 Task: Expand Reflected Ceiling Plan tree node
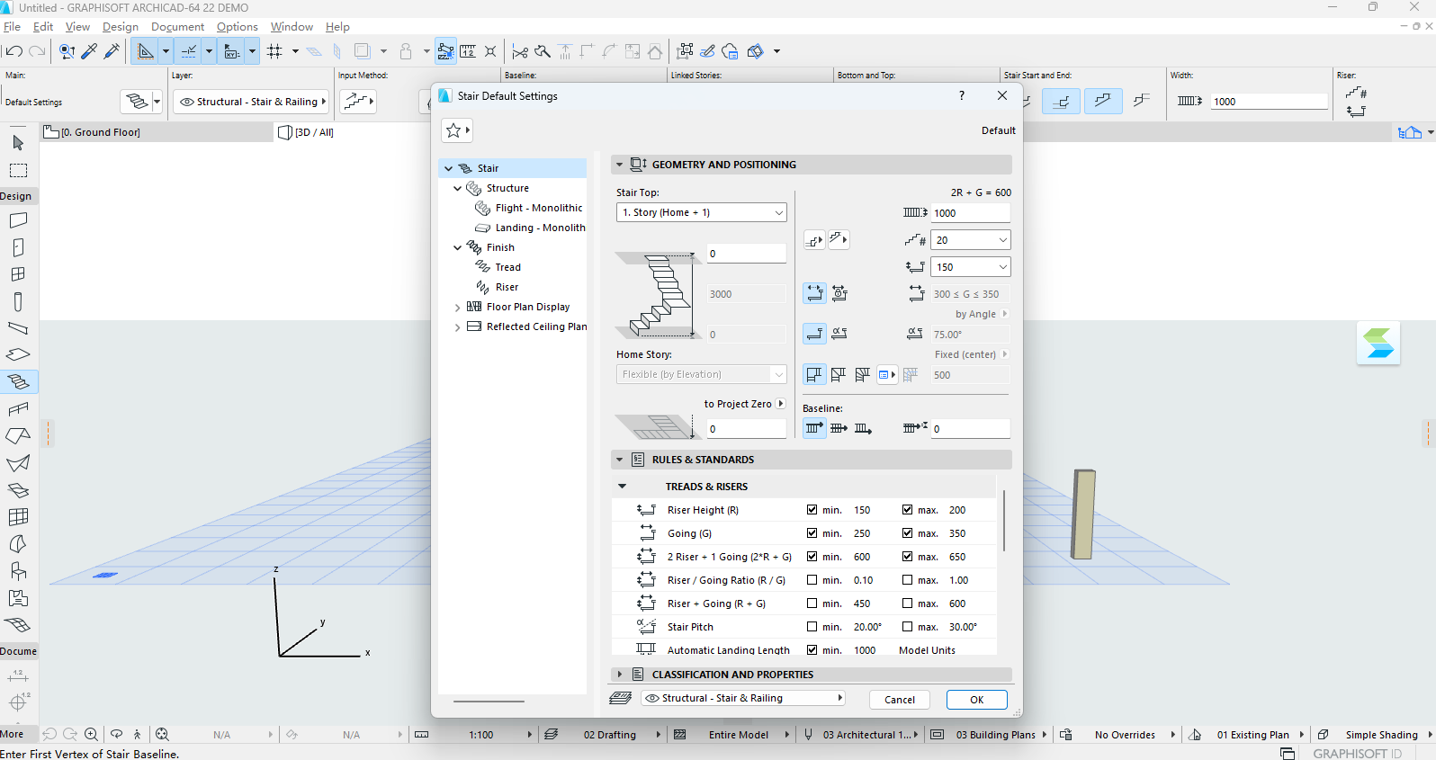pos(457,327)
